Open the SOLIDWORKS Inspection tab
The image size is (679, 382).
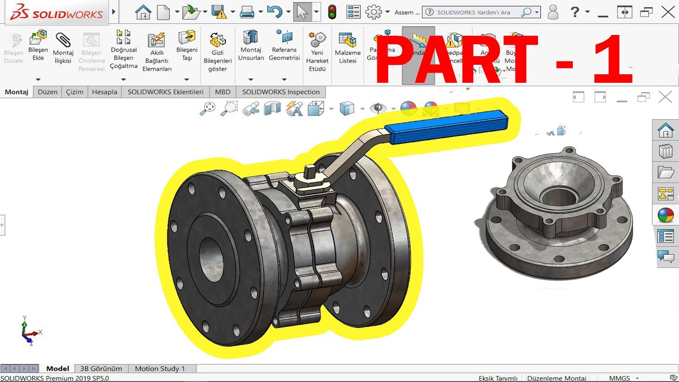click(x=281, y=92)
